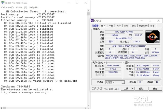Minimize the Super PI window
This screenshot has width=163, height=109.
(69, 3)
